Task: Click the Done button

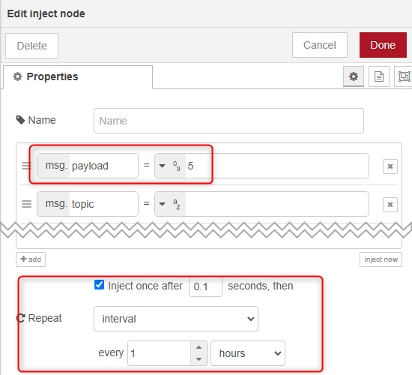Action: [x=383, y=45]
